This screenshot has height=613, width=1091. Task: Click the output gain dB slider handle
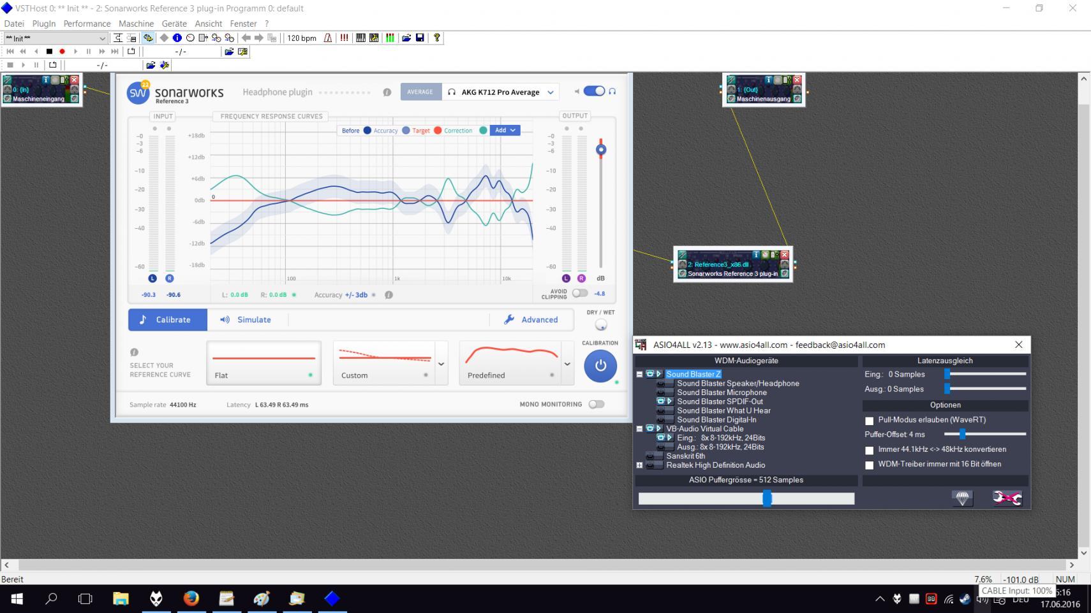(600, 150)
